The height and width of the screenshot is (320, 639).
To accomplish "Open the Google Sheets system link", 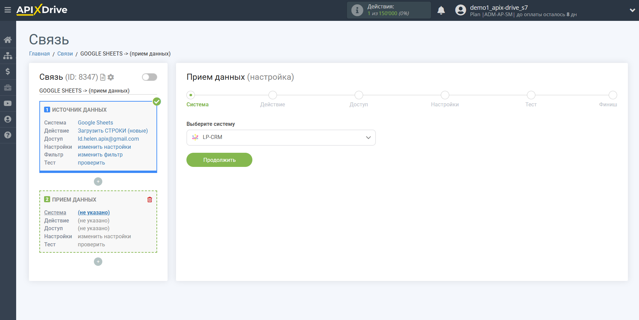I will coord(96,123).
